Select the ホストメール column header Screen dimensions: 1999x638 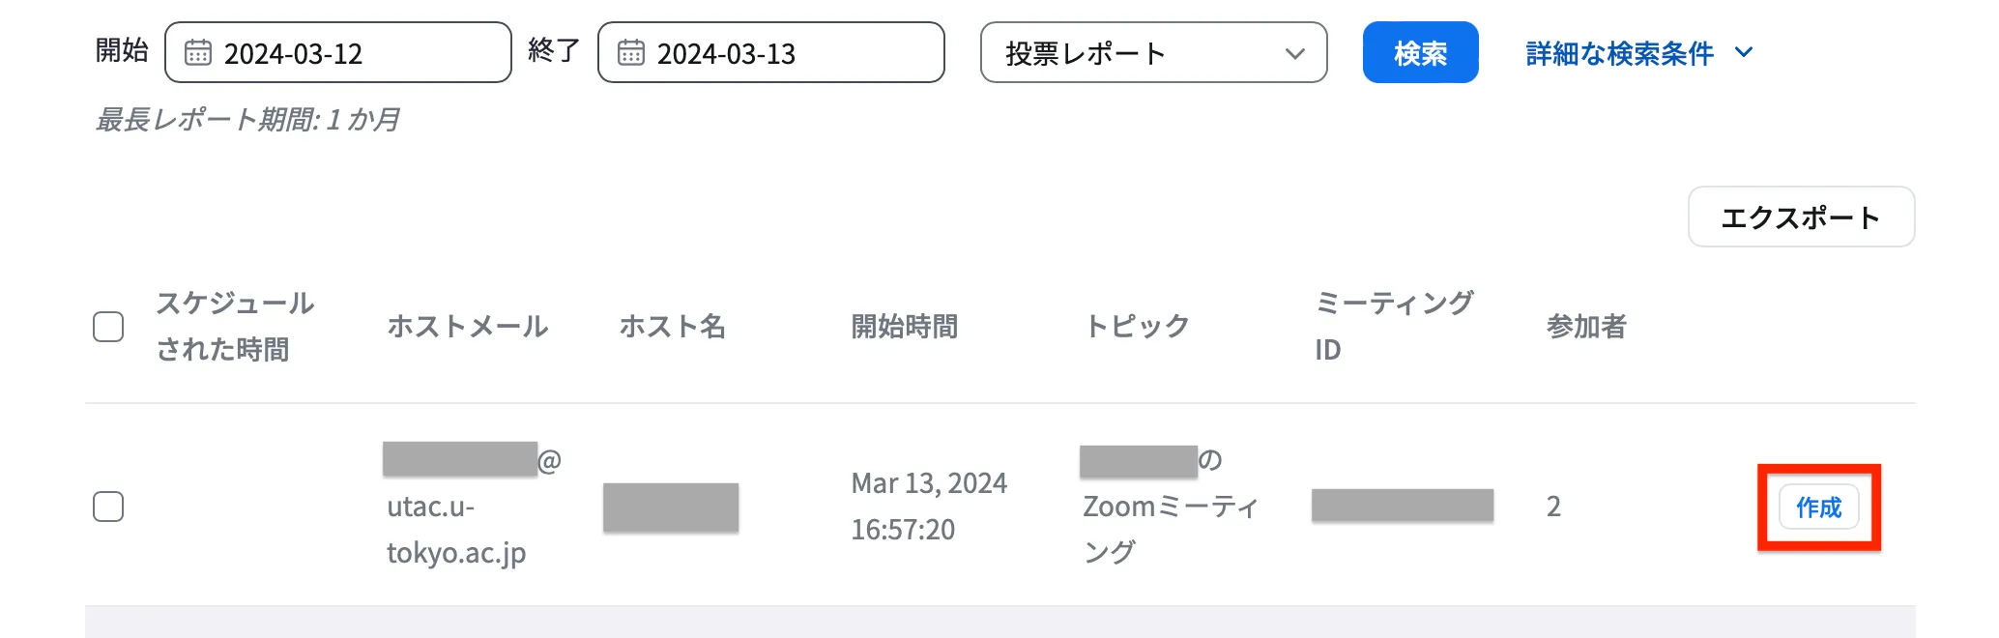click(468, 327)
